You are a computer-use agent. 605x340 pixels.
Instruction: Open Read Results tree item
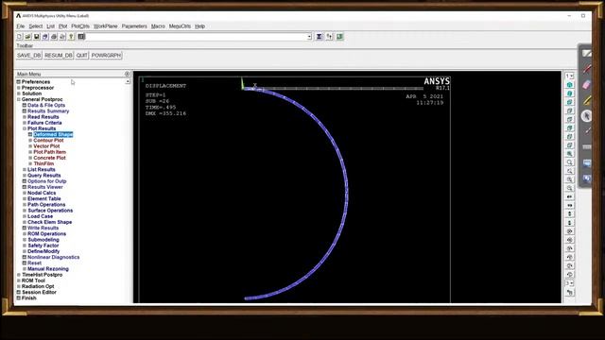click(x=43, y=117)
